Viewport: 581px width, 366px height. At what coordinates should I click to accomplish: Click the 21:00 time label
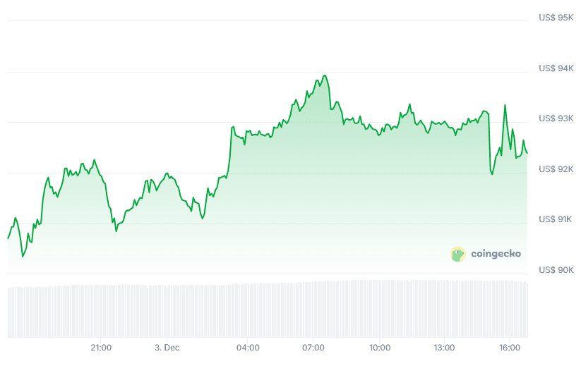[x=101, y=348]
